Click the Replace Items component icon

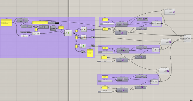click(69, 33)
